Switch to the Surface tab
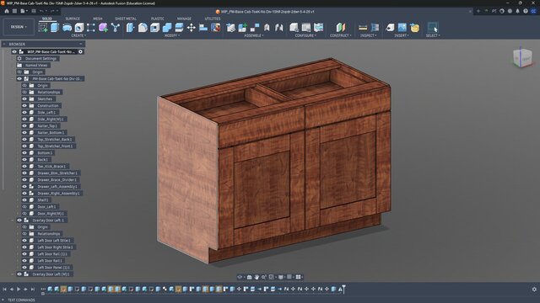540x303 pixels. click(73, 19)
